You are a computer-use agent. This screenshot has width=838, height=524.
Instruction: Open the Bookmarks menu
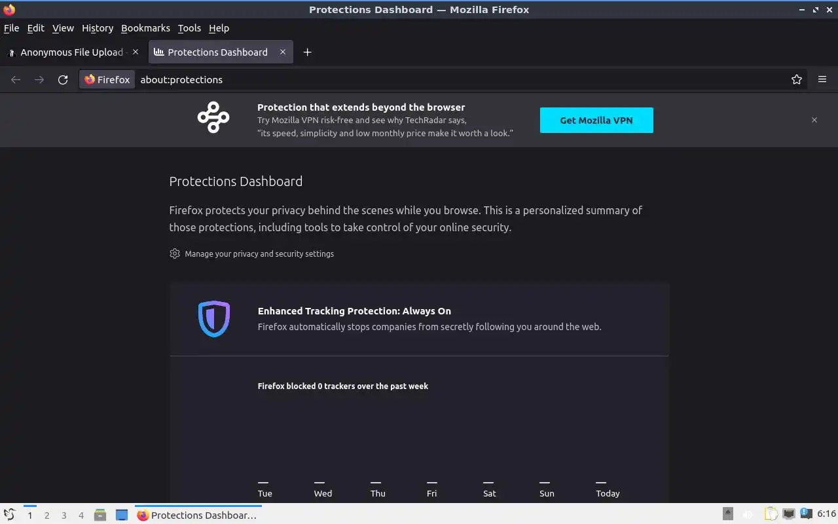[x=145, y=28]
